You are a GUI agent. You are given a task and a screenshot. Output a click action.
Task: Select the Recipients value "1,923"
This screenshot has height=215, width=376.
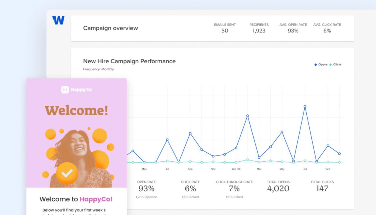click(259, 31)
